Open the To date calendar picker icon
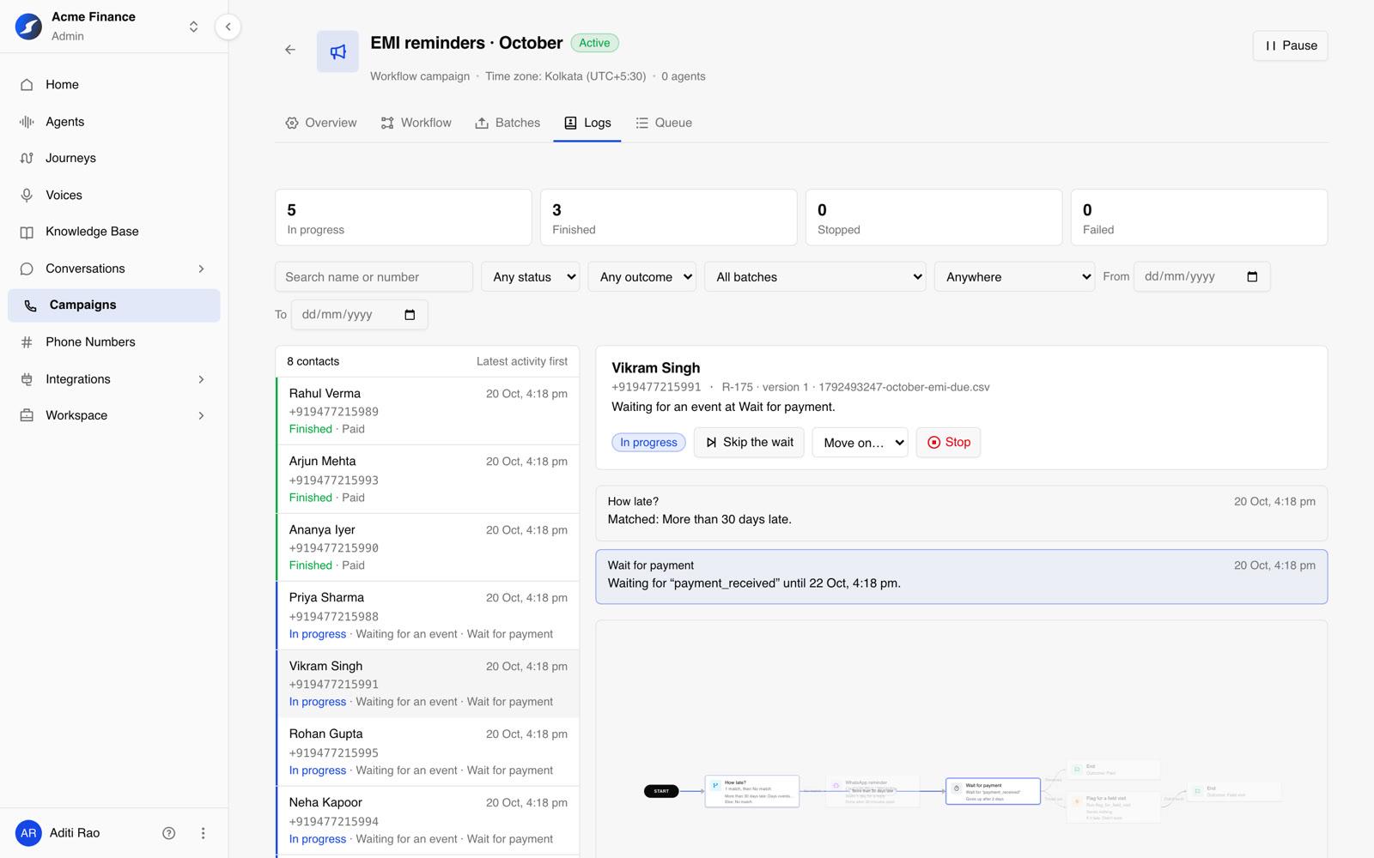The width and height of the screenshot is (1374, 858). tap(410, 314)
